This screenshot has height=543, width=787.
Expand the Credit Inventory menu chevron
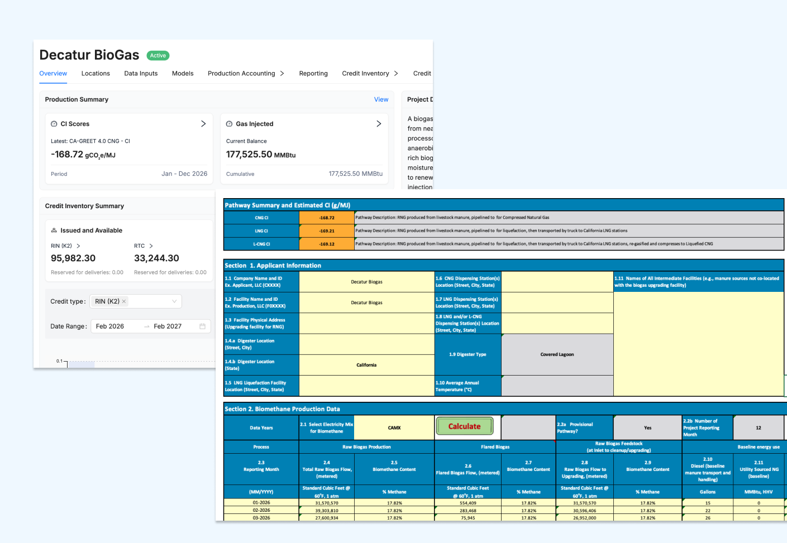pos(396,73)
